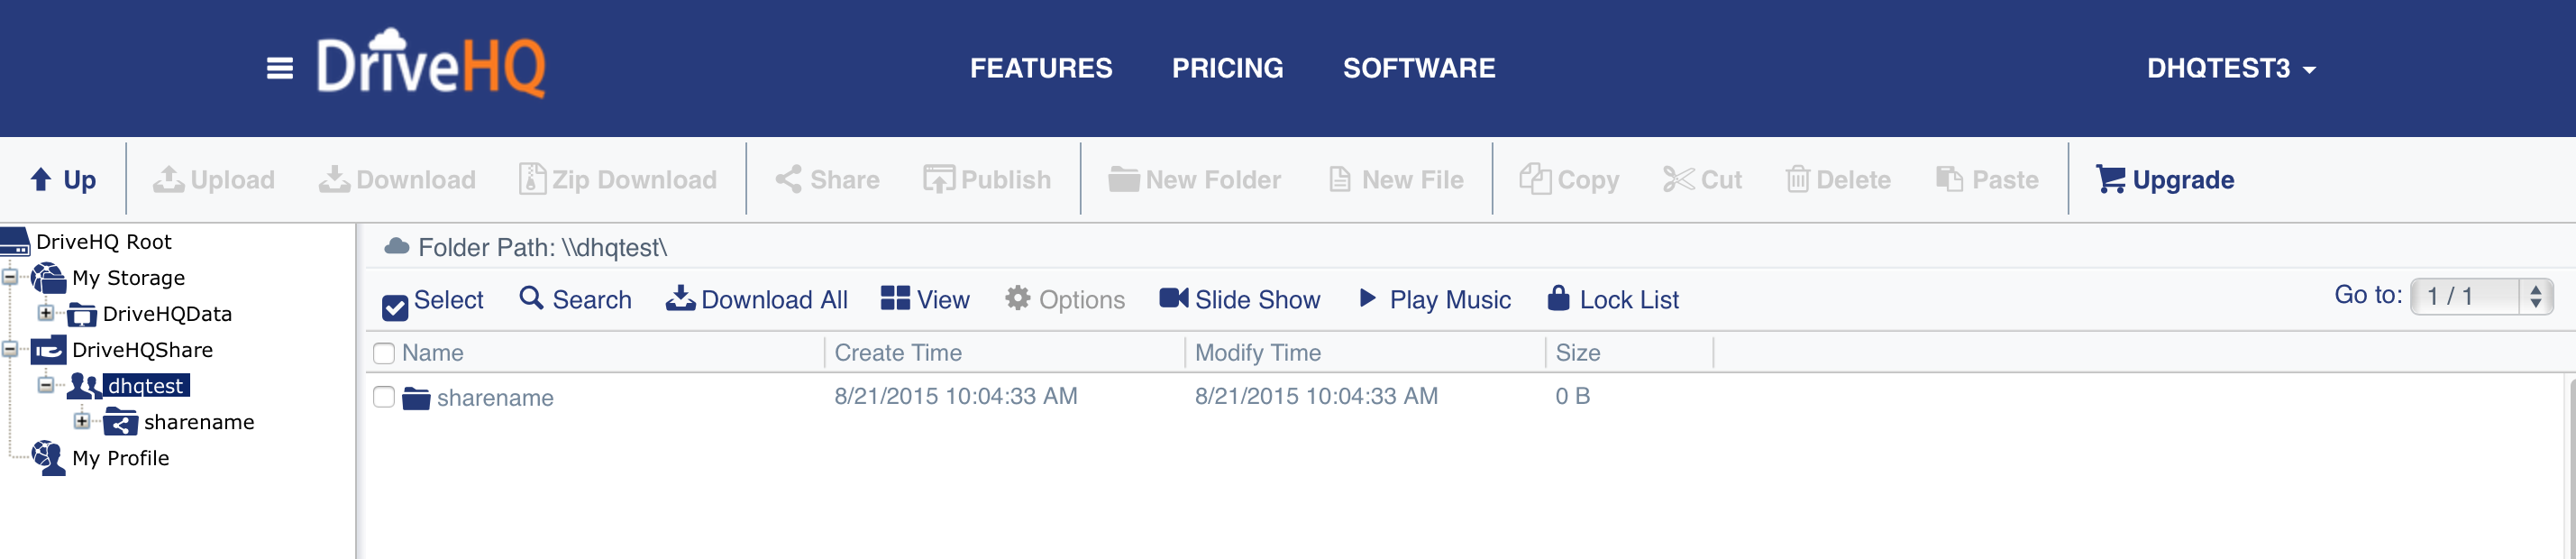
Task: Tick the sharename folder row checkbox
Action: pyautogui.click(x=384, y=397)
